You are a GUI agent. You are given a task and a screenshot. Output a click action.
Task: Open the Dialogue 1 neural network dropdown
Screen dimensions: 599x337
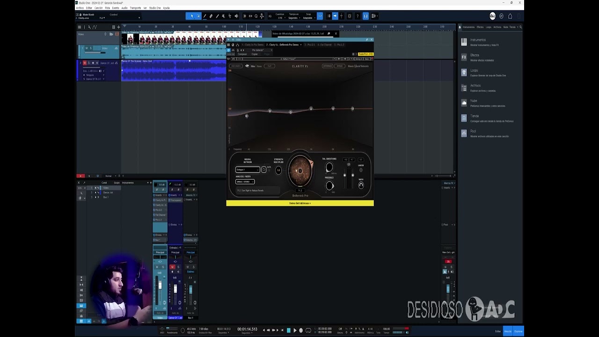(x=248, y=169)
